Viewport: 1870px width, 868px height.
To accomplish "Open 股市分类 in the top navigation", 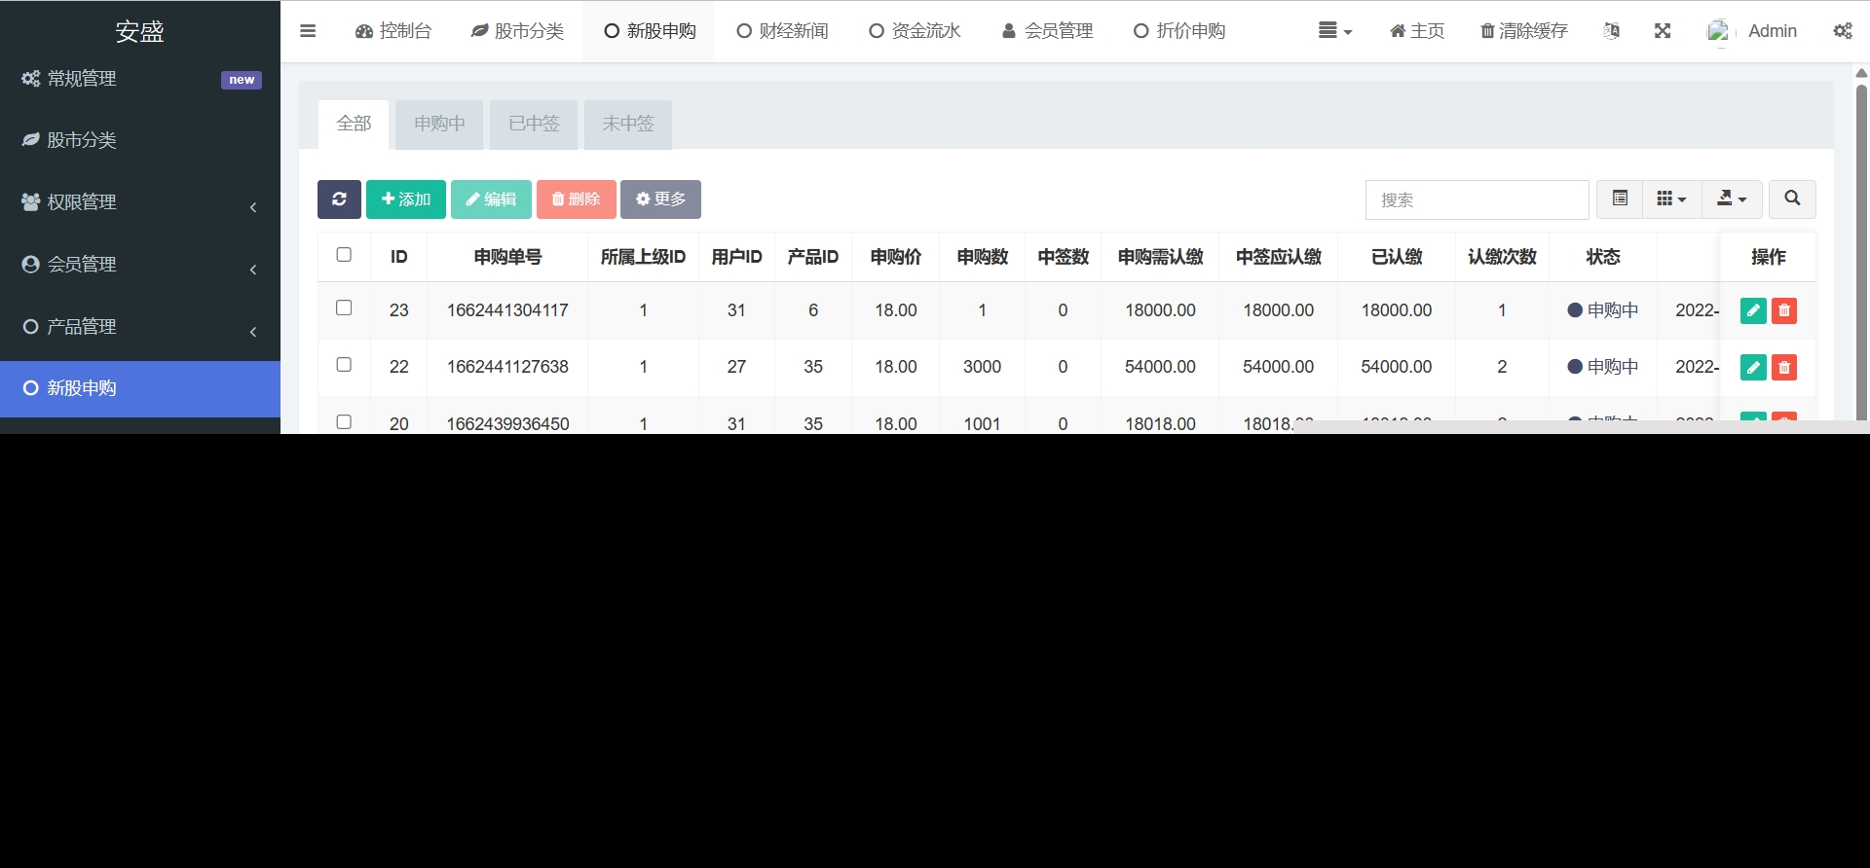I will click(517, 31).
